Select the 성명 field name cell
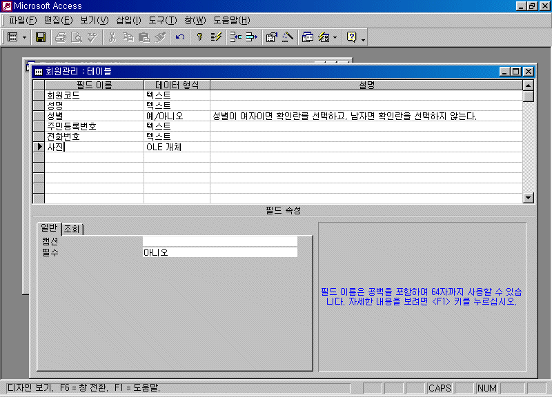 94,105
